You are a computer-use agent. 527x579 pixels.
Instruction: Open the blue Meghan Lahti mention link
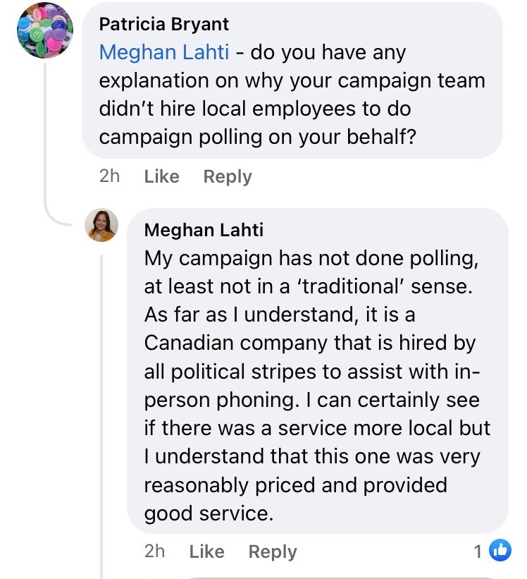point(164,52)
